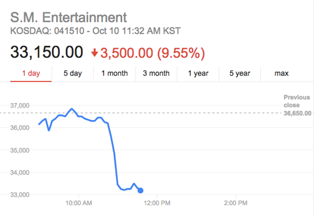The height and width of the screenshot is (215, 314).
Task: Click the red down arrow icon
Action: [x=94, y=53]
